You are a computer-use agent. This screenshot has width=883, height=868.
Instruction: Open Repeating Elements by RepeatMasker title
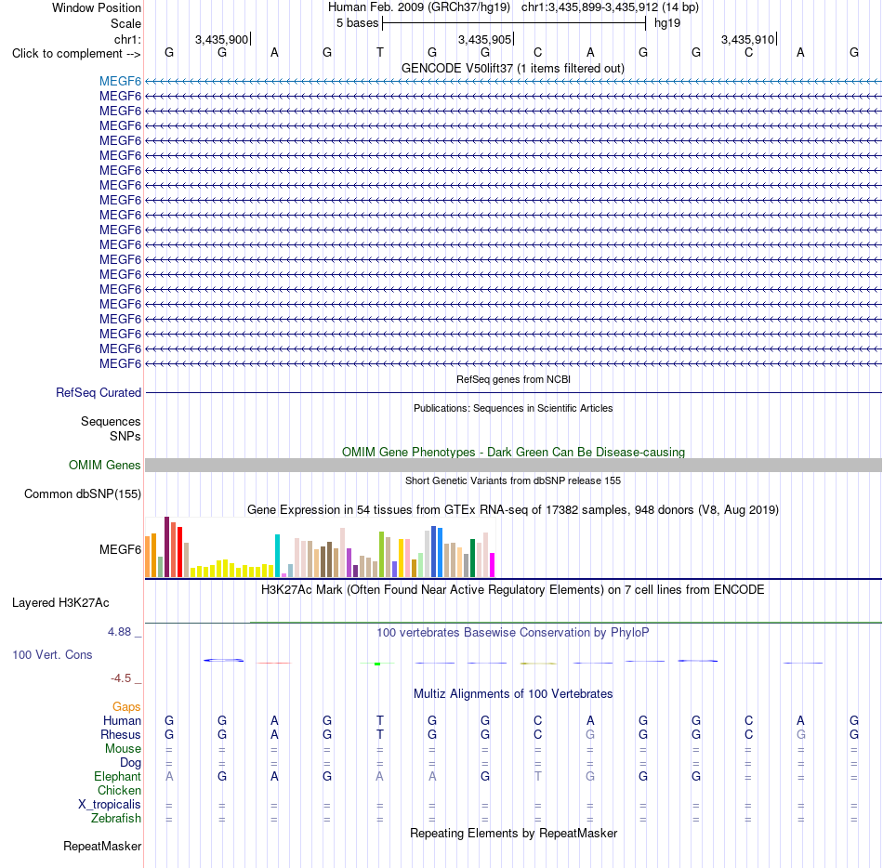pyautogui.click(x=513, y=833)
